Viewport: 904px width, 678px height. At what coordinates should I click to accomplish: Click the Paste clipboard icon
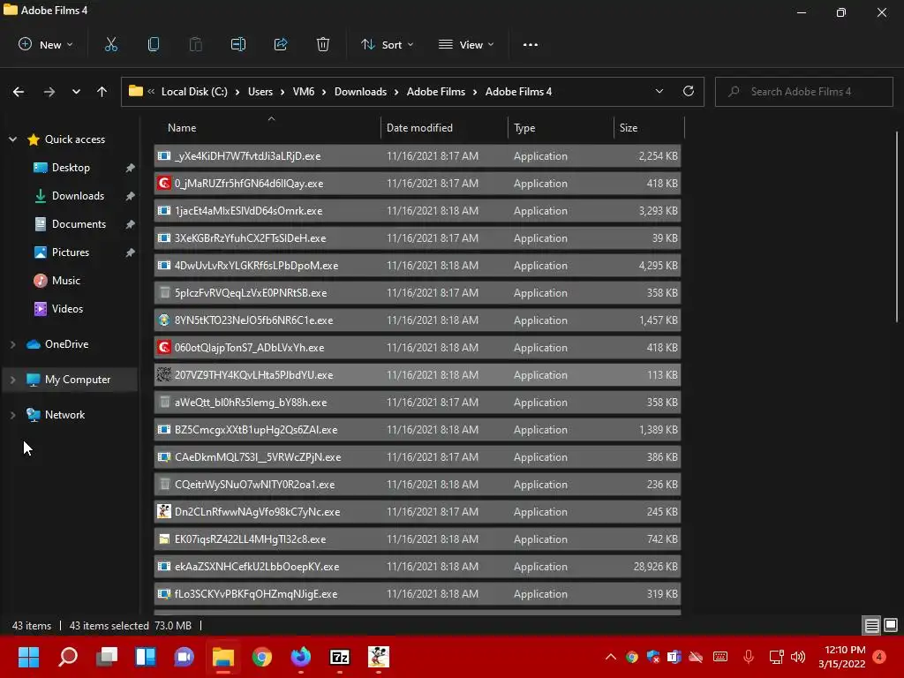point(195,44)
